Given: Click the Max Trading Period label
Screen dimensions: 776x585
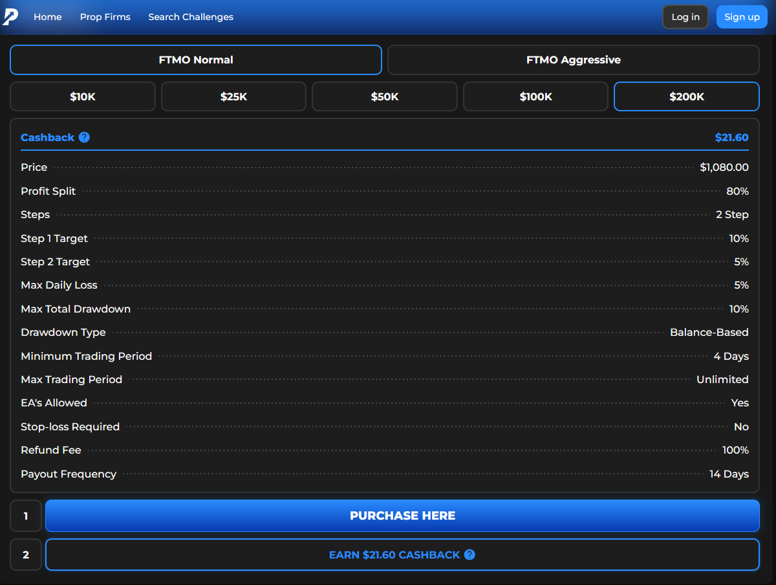Looking at the screenshot, I should click(x=71, y=379).
